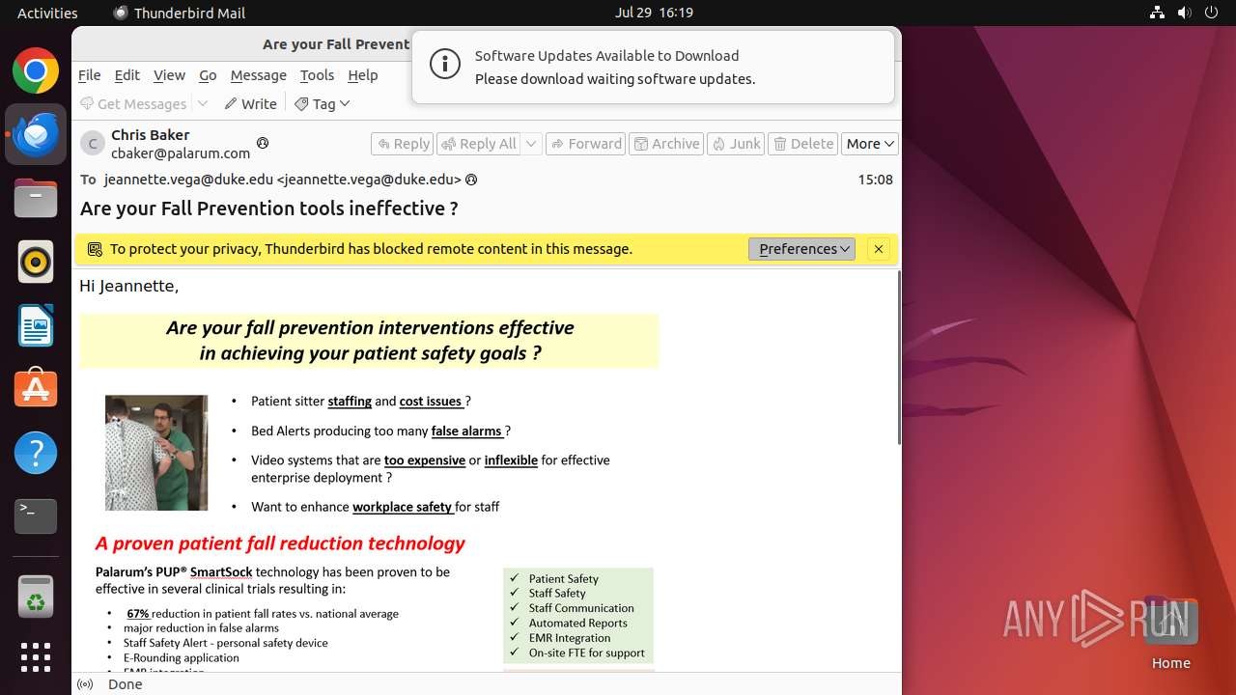Open the clock showing Jul 29 16:19
Image resolution: width=1236 pixels, height=695 pixels.
pyautogui.click(x=654, y=13)
